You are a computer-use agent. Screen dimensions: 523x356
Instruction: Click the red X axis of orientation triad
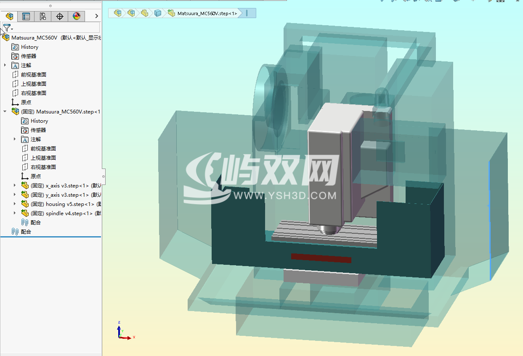tap(126, 338)
